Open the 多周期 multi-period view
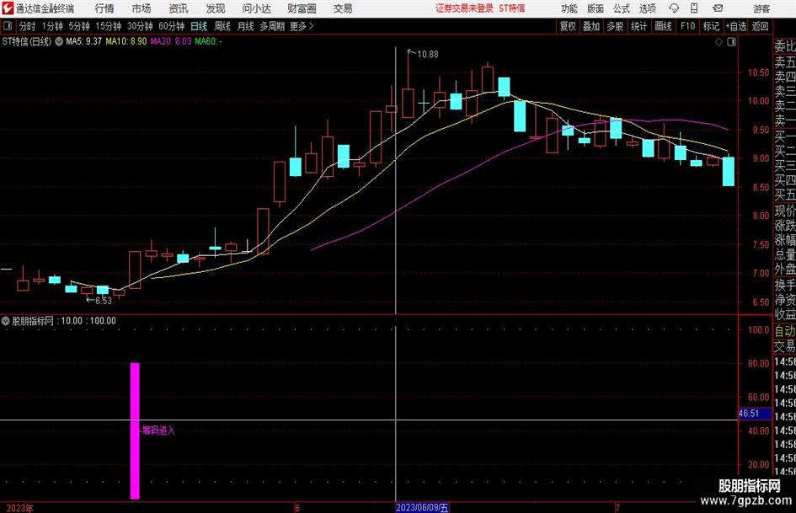 272,26
